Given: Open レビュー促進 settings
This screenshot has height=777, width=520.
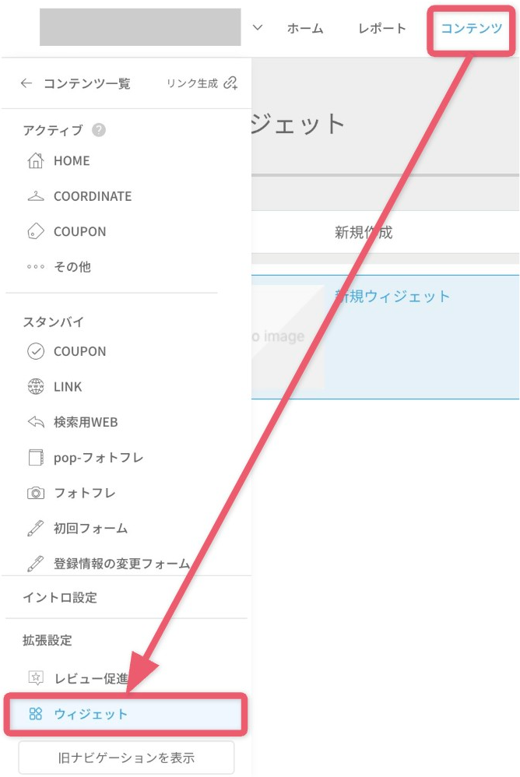Looking at the screenshot, I should coord(90,678).
